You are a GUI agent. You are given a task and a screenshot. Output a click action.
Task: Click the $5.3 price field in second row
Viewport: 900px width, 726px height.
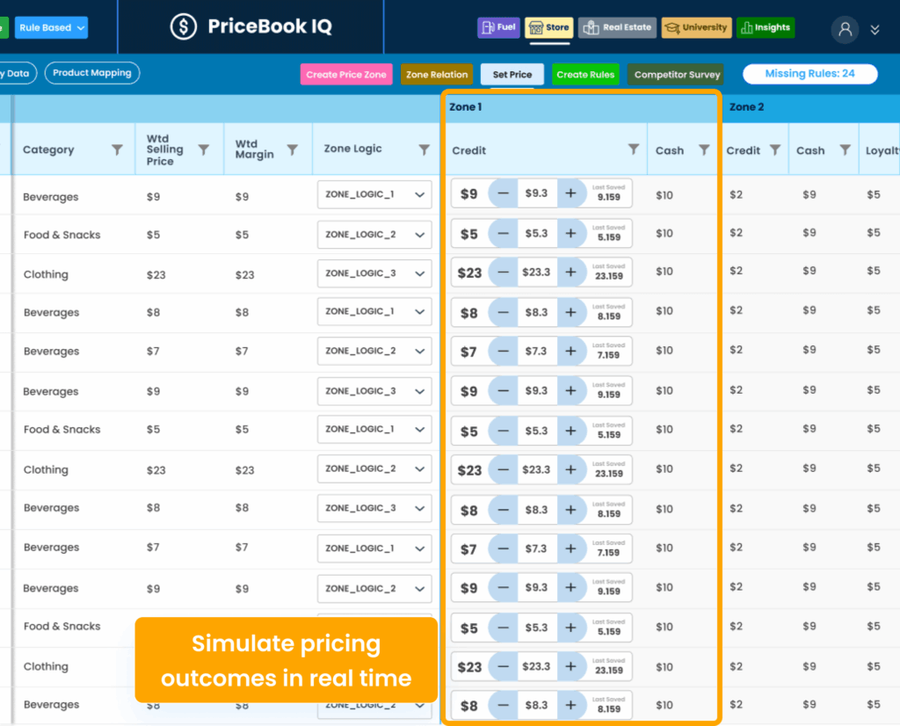point(536,234)
